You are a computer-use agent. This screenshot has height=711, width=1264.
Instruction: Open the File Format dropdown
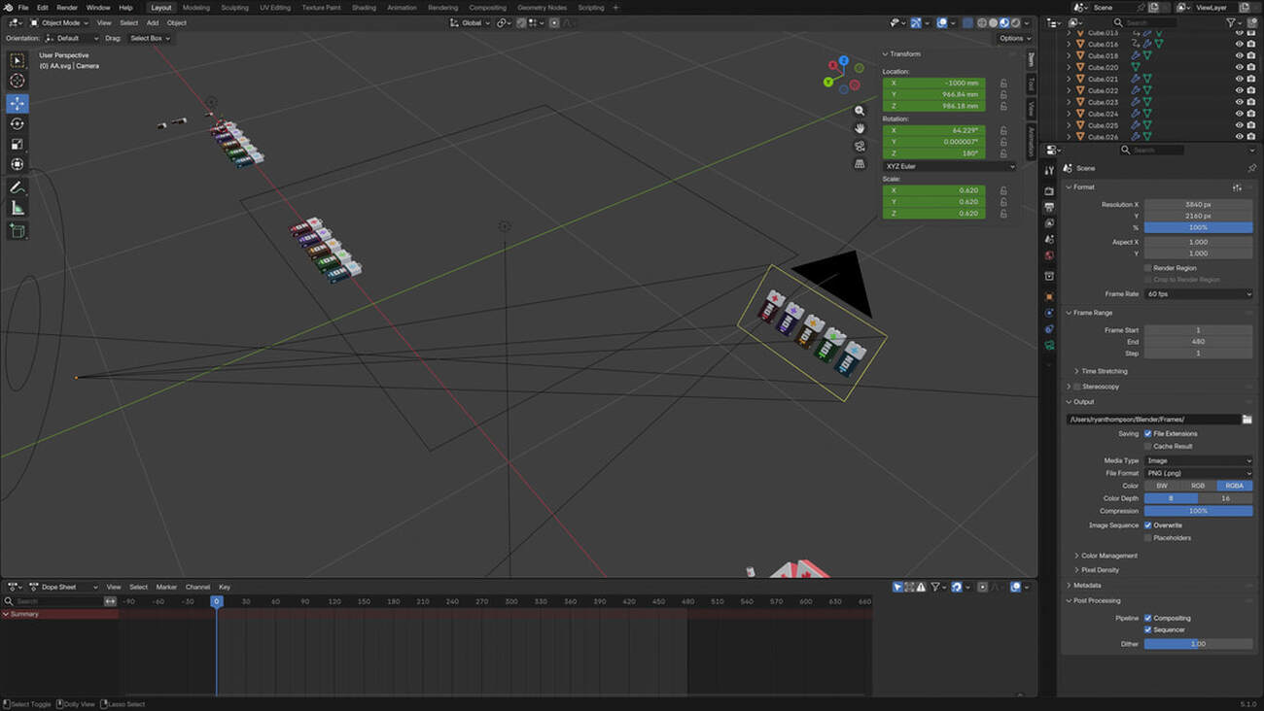pyautogui.click(x=1198, y=473)
